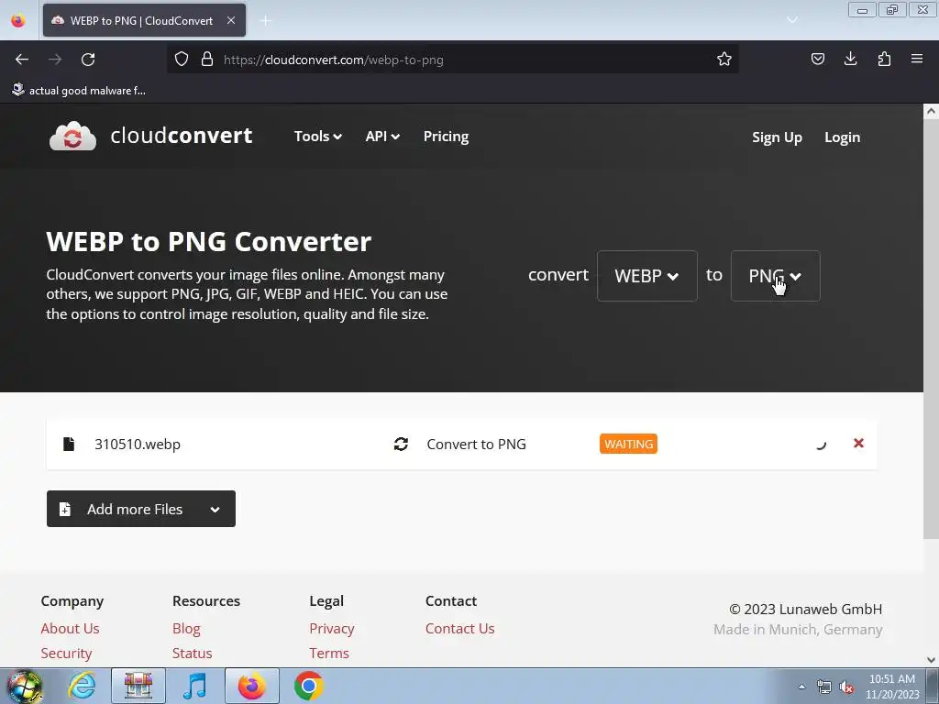Click Sign Up in the header
Screen dimensions: 939x704
coord(777,137)
